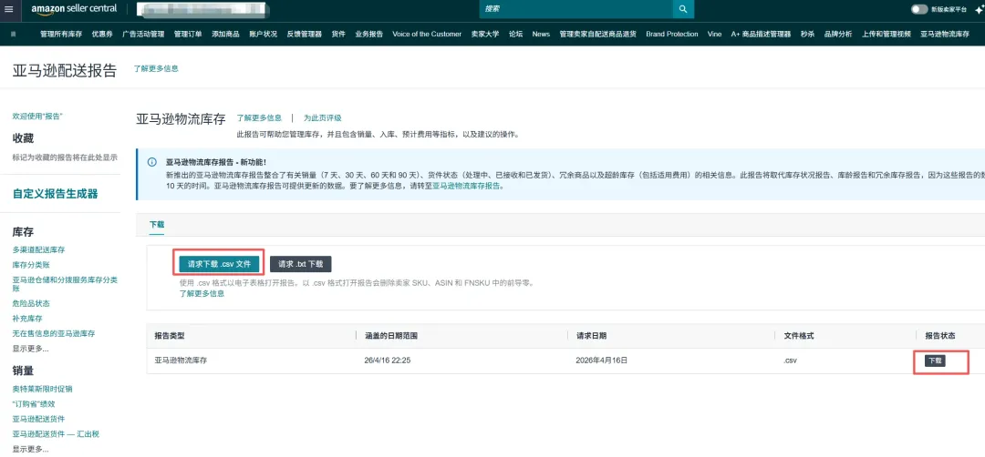This screenshot has width=985, height=457.
Task: Open 管理订单 menu item
Action: 188,35
